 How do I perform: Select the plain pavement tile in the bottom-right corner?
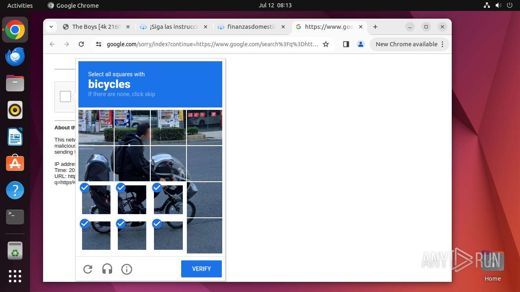point(204,236)
